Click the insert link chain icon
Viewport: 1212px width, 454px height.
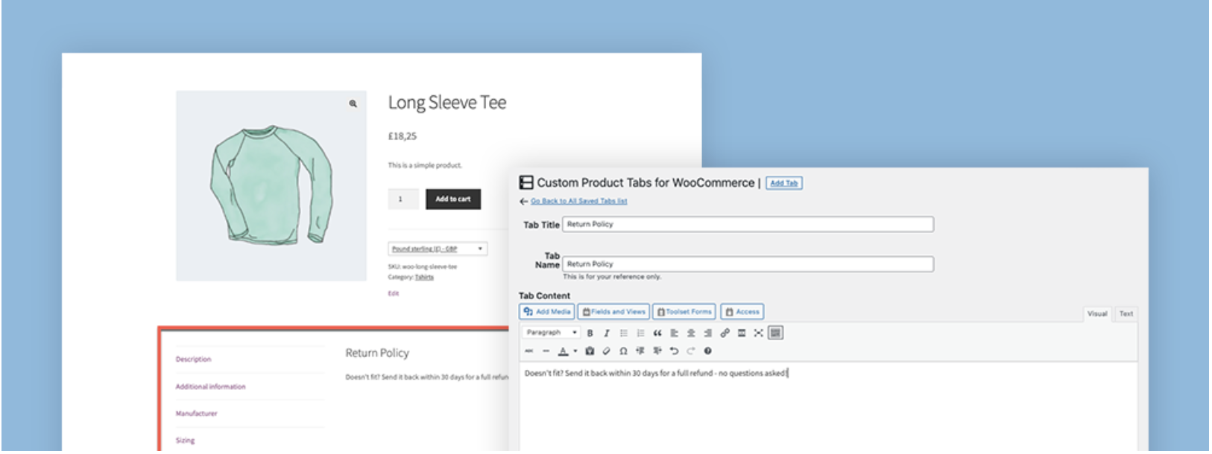725,333
